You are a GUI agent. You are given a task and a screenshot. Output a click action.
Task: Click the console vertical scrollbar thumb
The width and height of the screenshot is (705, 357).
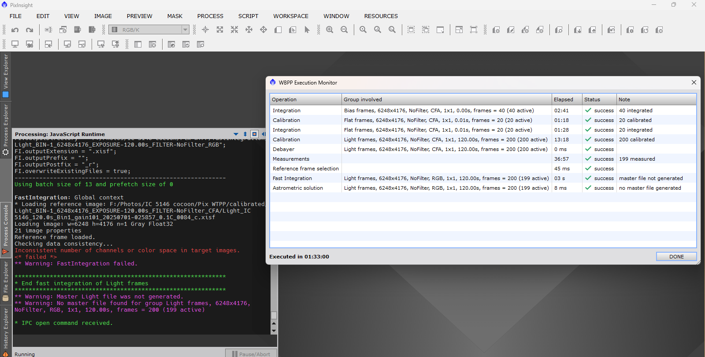click(x=274, y=315)
